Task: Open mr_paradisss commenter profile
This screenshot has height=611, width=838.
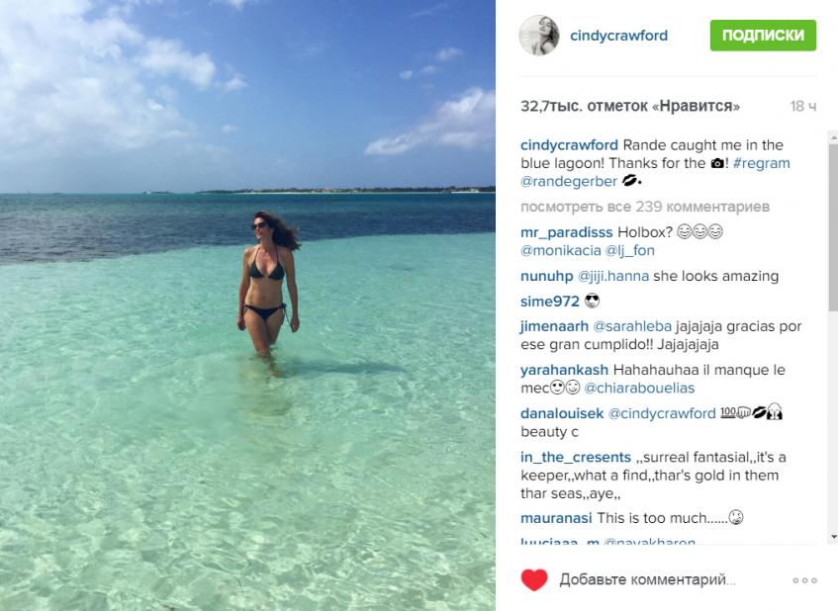Action: (x=567, y=232)
